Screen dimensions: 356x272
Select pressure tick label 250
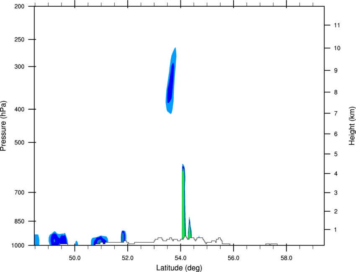(x=19, y=39)
